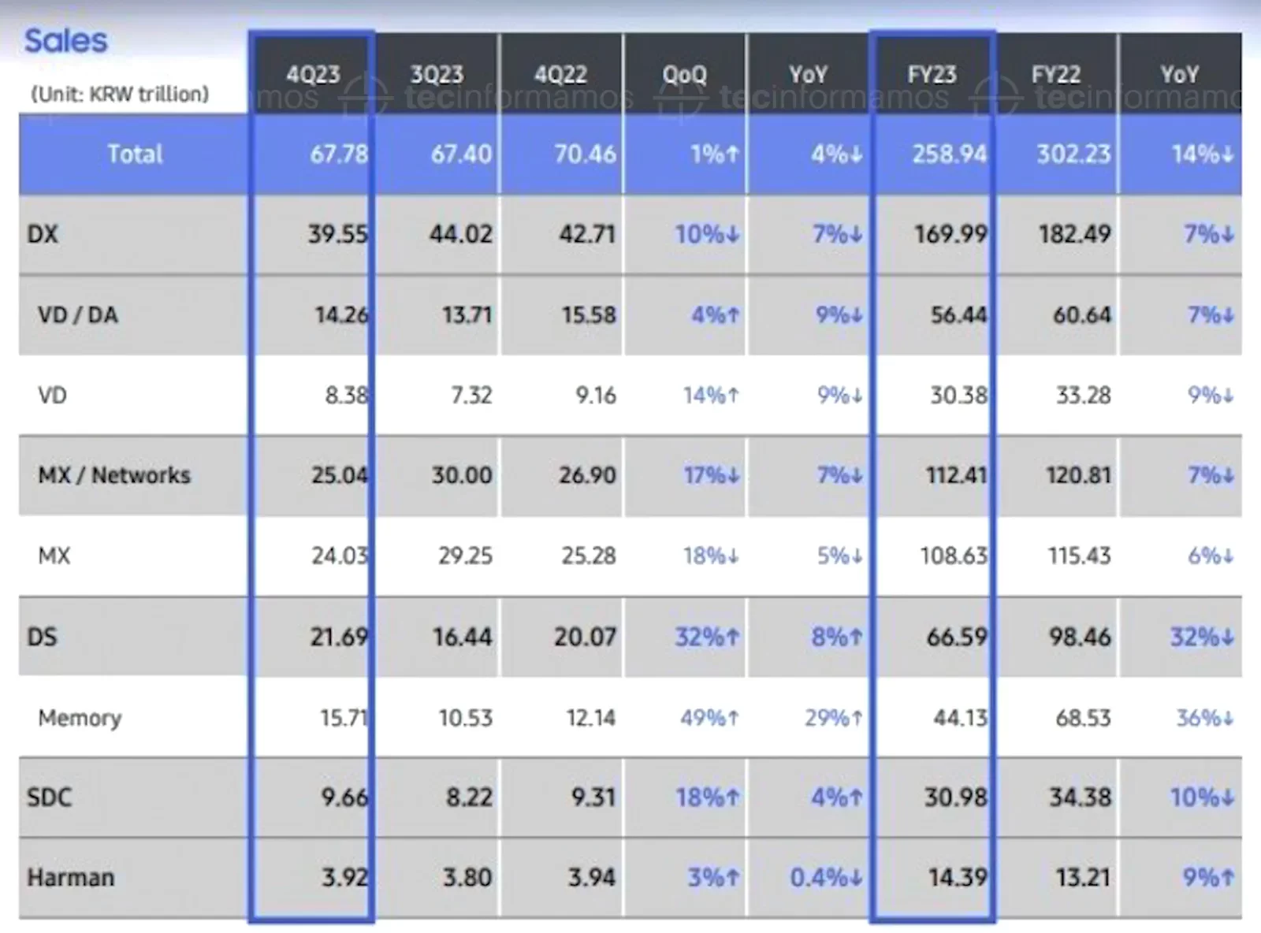The height and width of the screenshot is (933, 1261).
Task: Click the Memory QoQ 49% increase cell
Action: 709,718
